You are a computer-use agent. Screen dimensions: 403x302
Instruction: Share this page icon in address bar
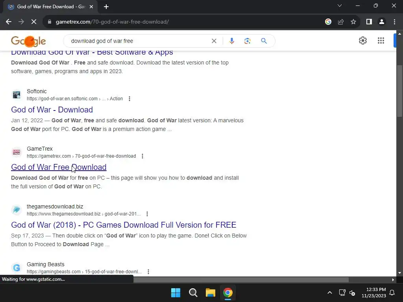(x=341, y=22)
